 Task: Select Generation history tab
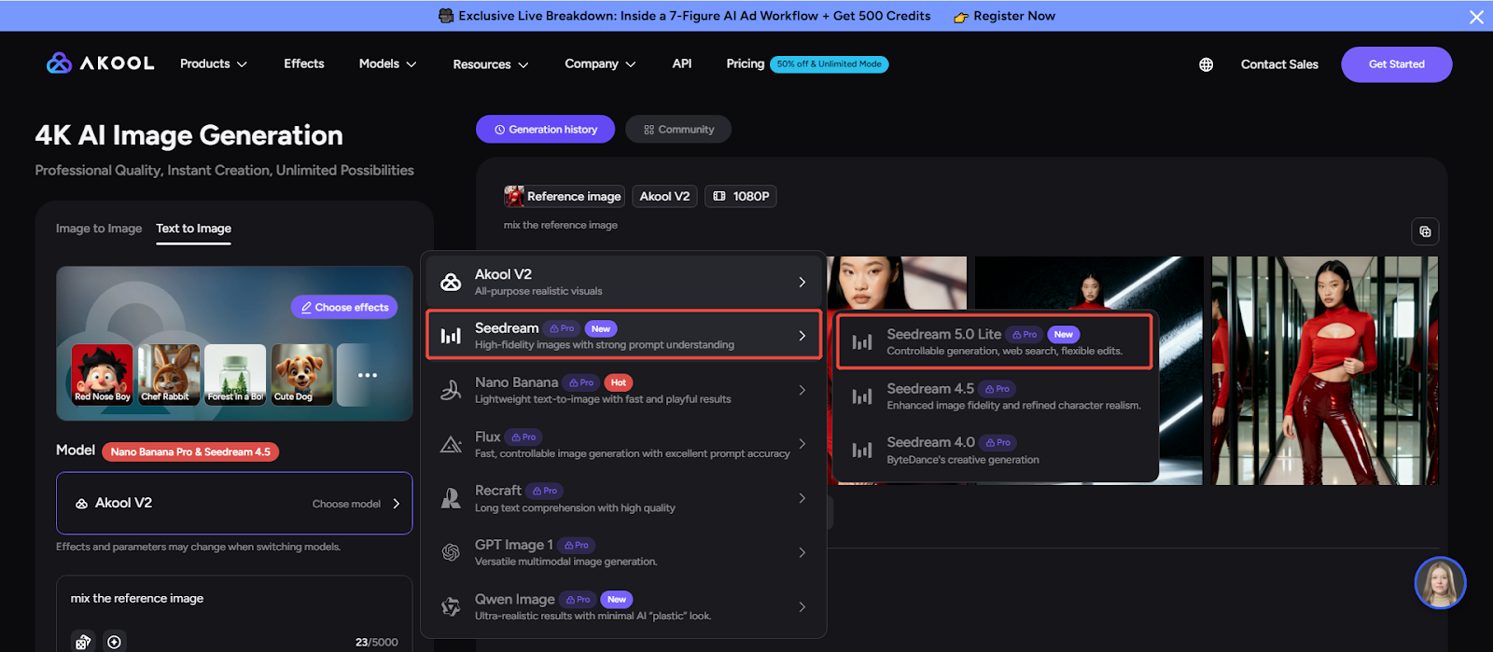[x=546, y=130]
